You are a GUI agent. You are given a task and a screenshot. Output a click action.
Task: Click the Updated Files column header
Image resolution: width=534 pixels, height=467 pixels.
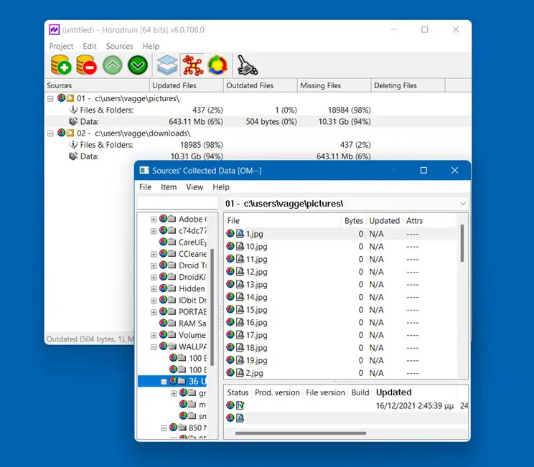[x=187, y=85]
